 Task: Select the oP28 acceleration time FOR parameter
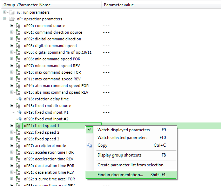point(49,152)
